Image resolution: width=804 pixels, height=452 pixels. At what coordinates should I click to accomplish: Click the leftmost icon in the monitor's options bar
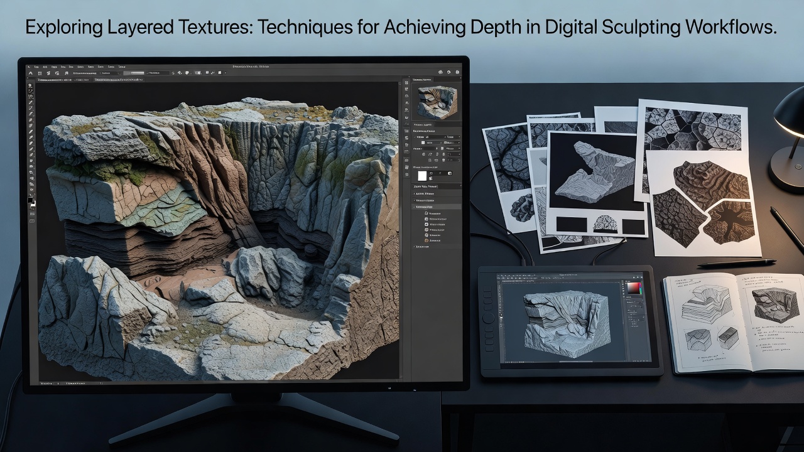(31, 73)
